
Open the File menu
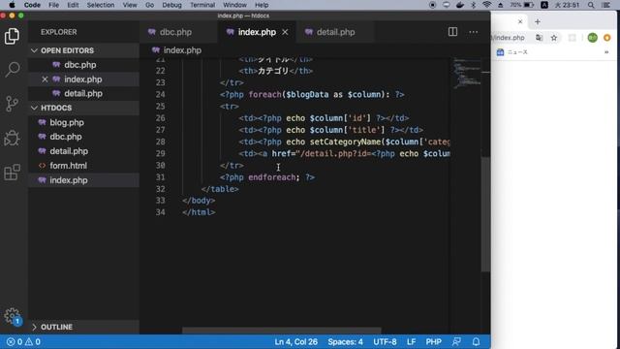(x=54, y=5)
